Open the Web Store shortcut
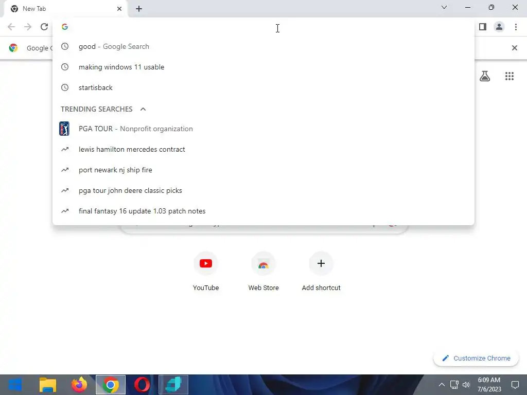Screen dimensions: 527x395 coord(263,272)
